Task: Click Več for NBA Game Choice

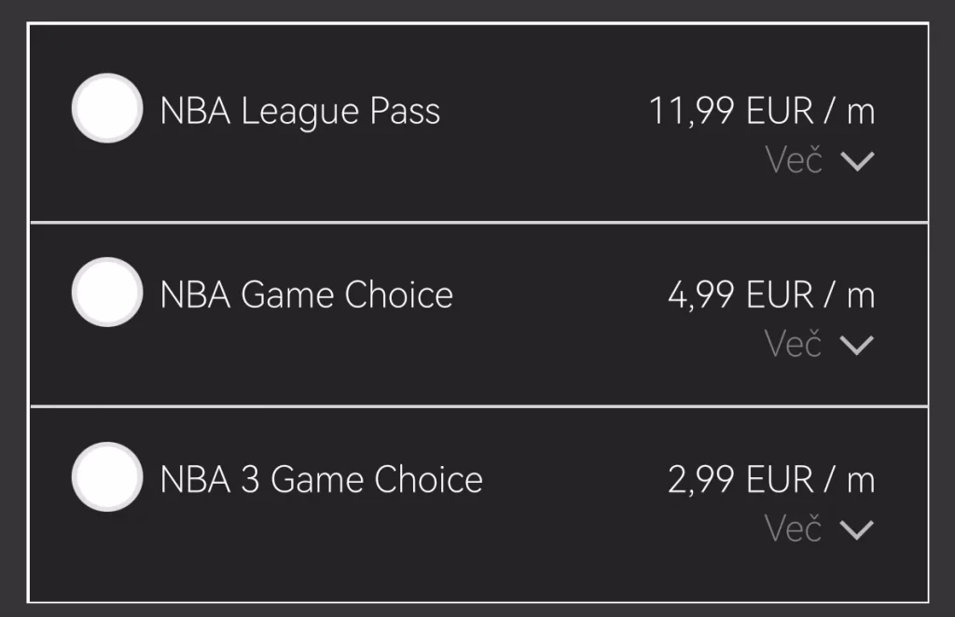Action: pyautogui.click(x=794, y=344)
